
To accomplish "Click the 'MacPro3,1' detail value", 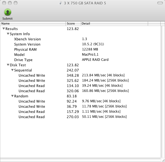I will (90, 55).
